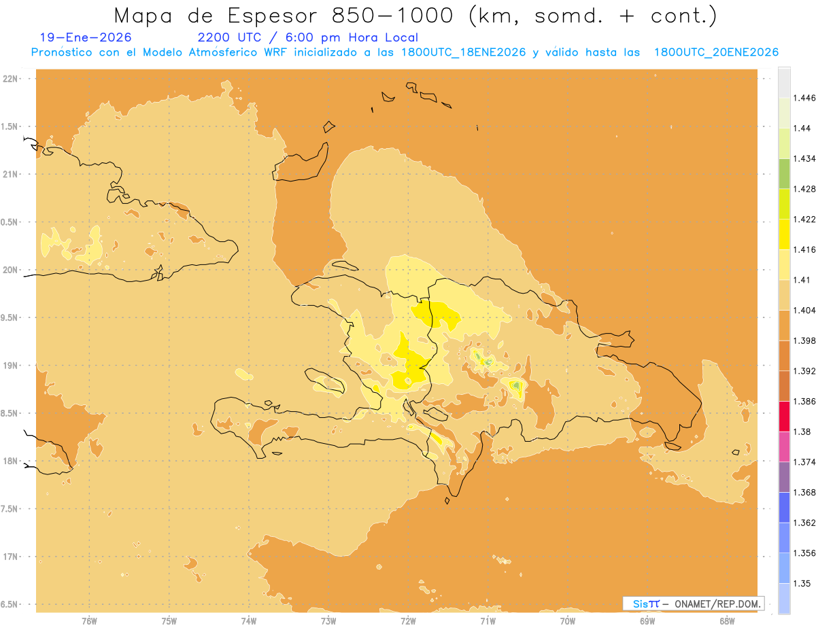
Task: Click the legend value '1.416'
Action: tap(804, 249)
